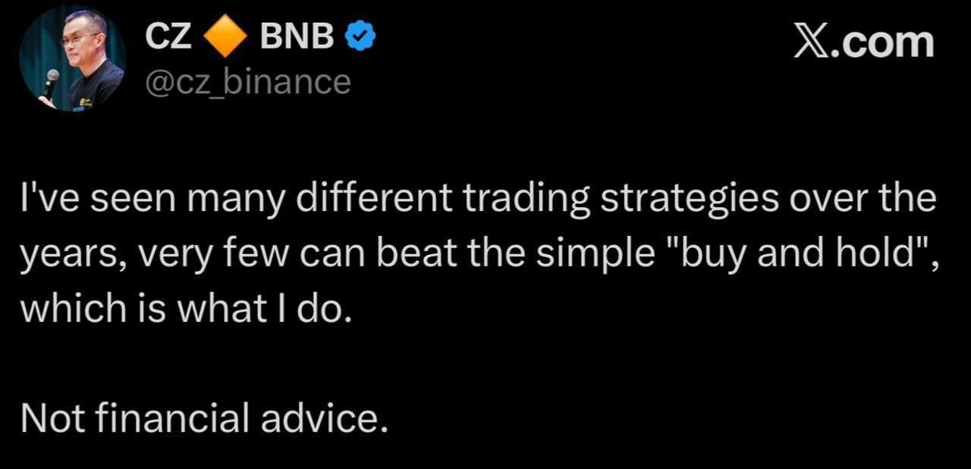Click the word "years," in the tweet
Screen dimensions: 971x469
[68, 254]
